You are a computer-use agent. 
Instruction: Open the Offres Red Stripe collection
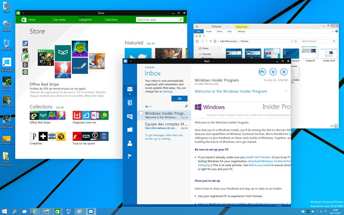click(x=48, y=117)
